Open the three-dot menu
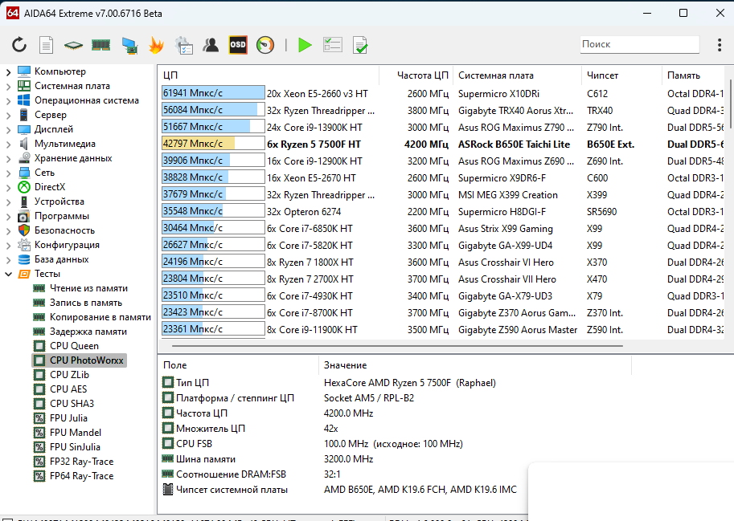The image size is (734, 521). [x=720, y=45]
